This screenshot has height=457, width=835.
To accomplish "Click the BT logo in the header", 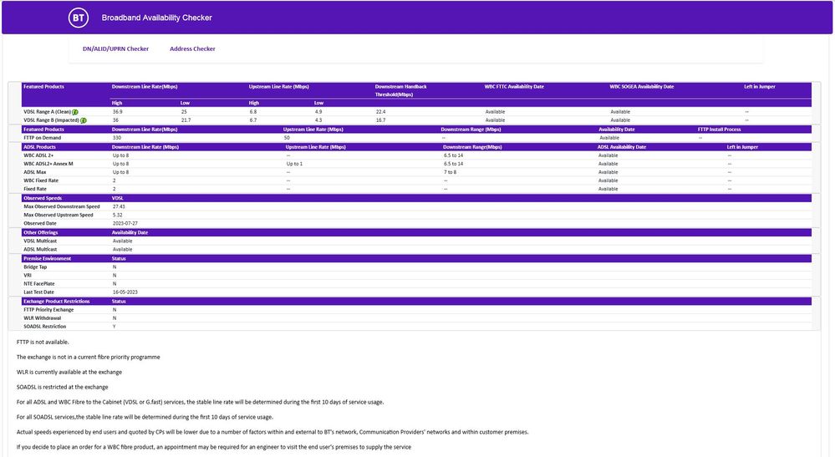I will click(78, 18).
